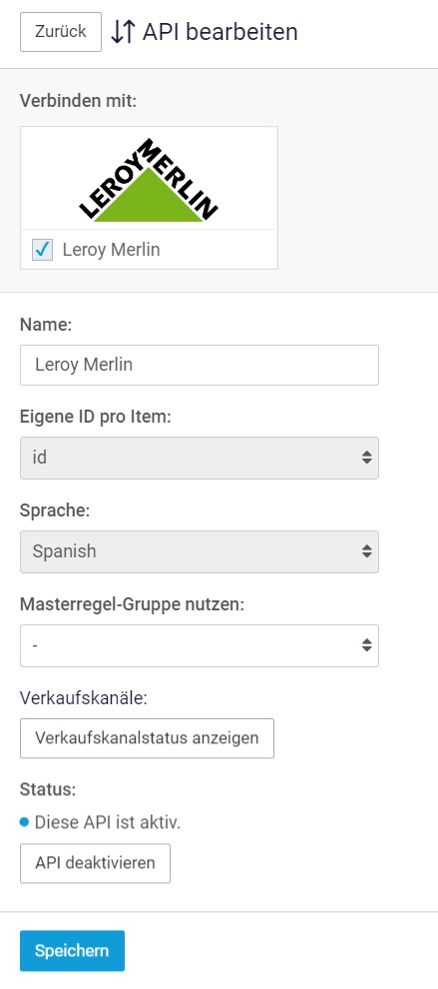Viewport: 438px width, 989px height.
Task: Click the arrows icon on Spanish select
Action: click(367, 551)
